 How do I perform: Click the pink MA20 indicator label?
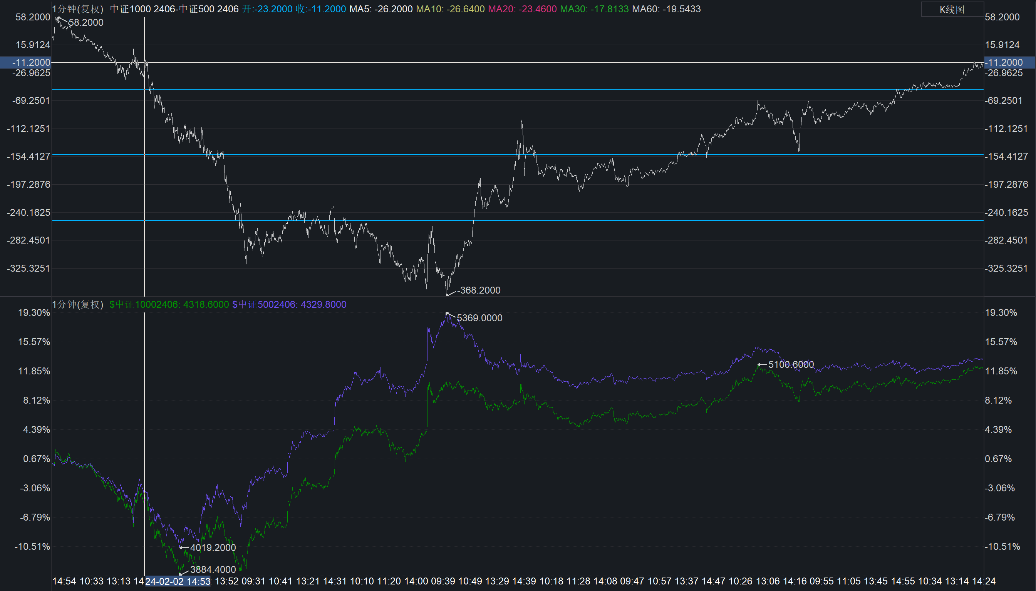(x=522, y=9)
